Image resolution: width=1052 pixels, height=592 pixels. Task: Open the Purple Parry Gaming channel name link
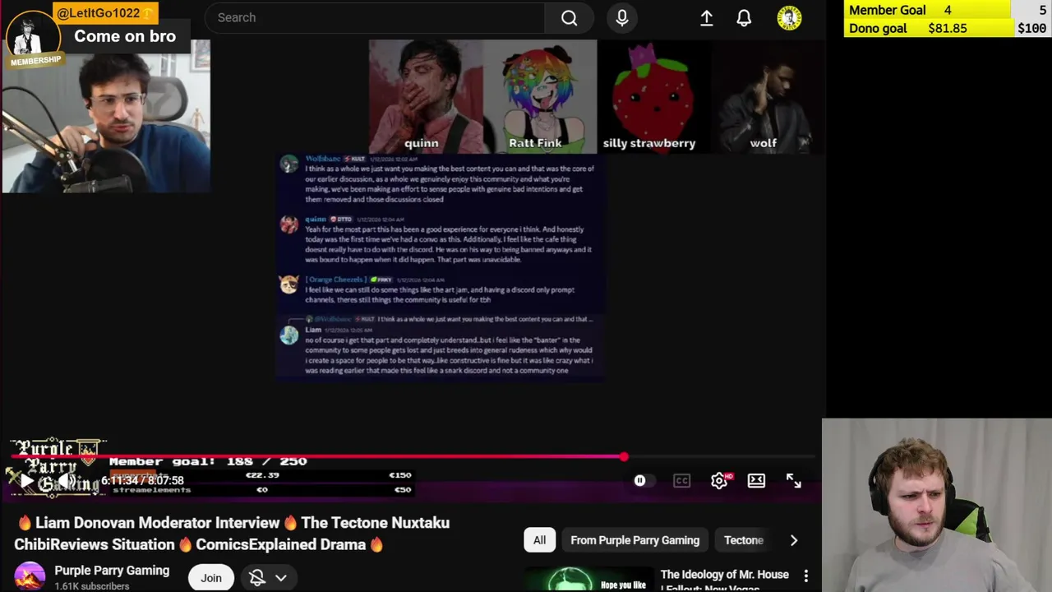[x=112, y=571]
